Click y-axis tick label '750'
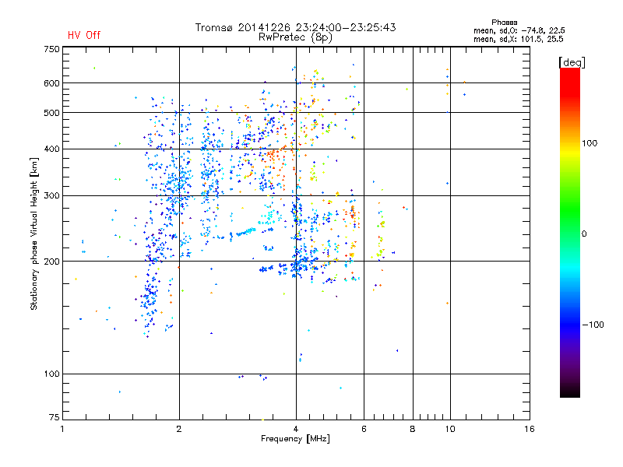The image size is (623, 467). coord(51,49)
